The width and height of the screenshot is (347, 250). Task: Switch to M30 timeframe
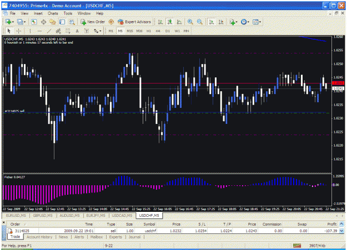139,31
